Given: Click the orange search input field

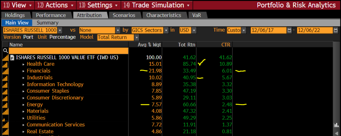Looking at the screenshot, I should [x=68, y=51].
